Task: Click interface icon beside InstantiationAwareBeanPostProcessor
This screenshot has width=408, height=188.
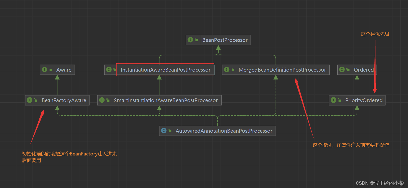Action: tap(109, 70)
